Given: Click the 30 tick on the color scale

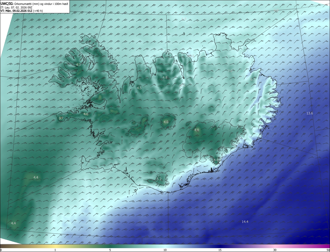Looking at the screenshot, I should 275,250.
